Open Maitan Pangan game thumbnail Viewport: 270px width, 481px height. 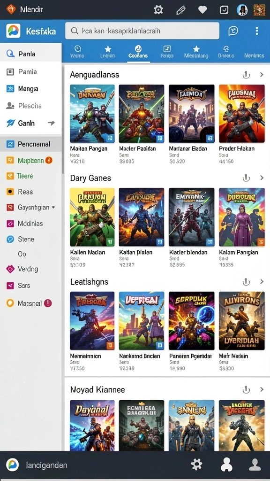(x=92, y=114)
